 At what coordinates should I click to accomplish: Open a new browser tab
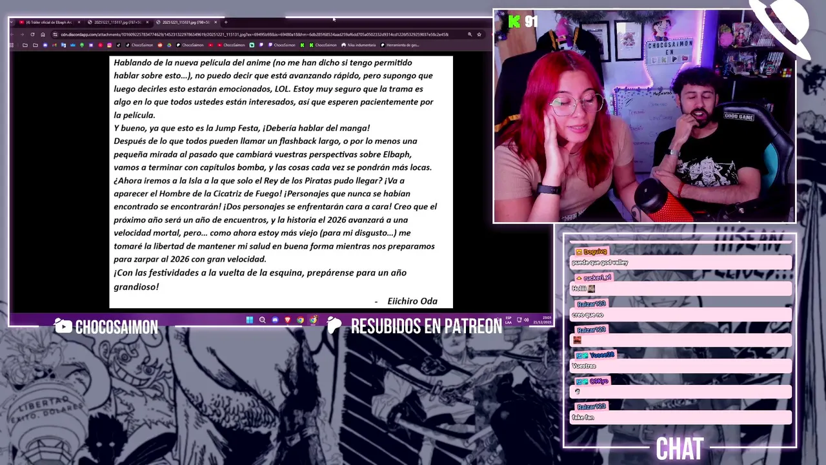pos(226,22)
